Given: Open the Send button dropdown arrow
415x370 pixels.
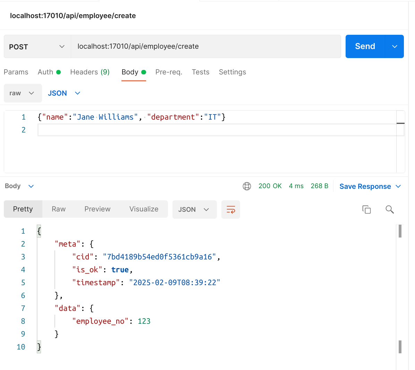Looking at the screenshot, I should click(395, 46).
